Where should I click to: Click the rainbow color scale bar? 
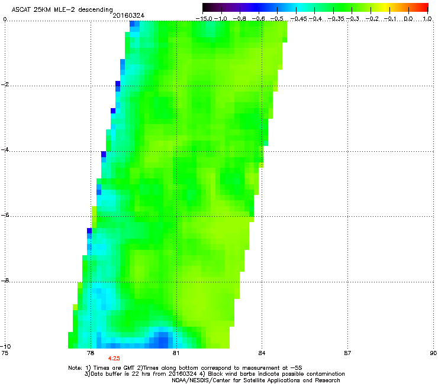tap(315, 7)
